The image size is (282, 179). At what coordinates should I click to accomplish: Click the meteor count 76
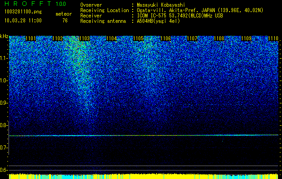(65, 21)
